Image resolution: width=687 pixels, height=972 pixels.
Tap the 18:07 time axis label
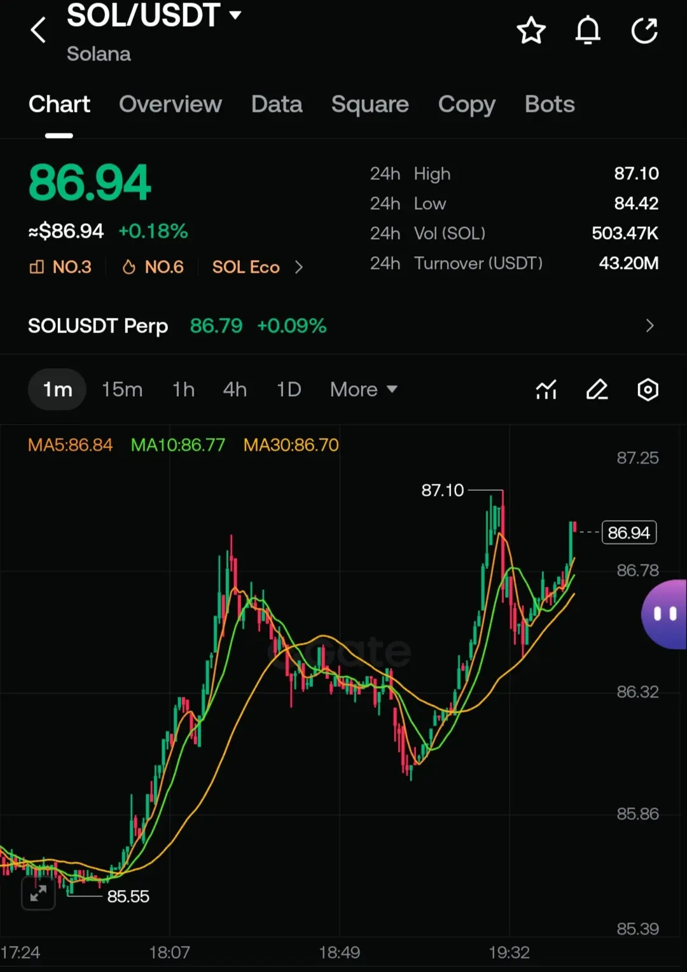[169, 952]
